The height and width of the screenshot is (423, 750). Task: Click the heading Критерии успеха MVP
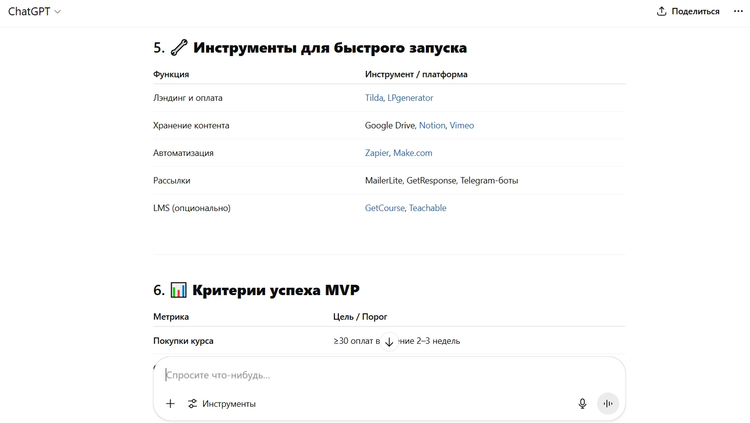point(276,290)
